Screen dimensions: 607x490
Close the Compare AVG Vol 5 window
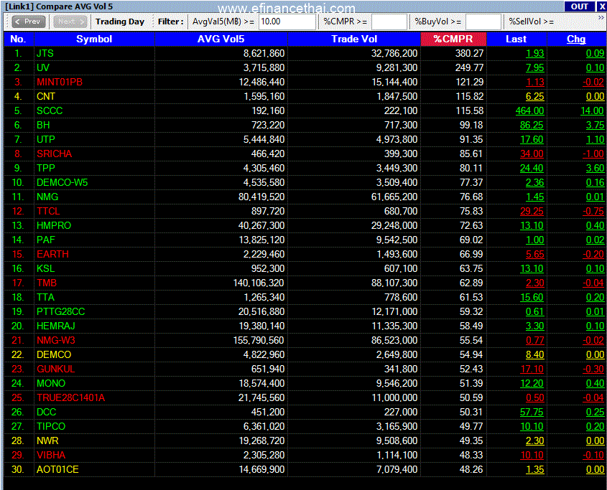coord(601,6)
